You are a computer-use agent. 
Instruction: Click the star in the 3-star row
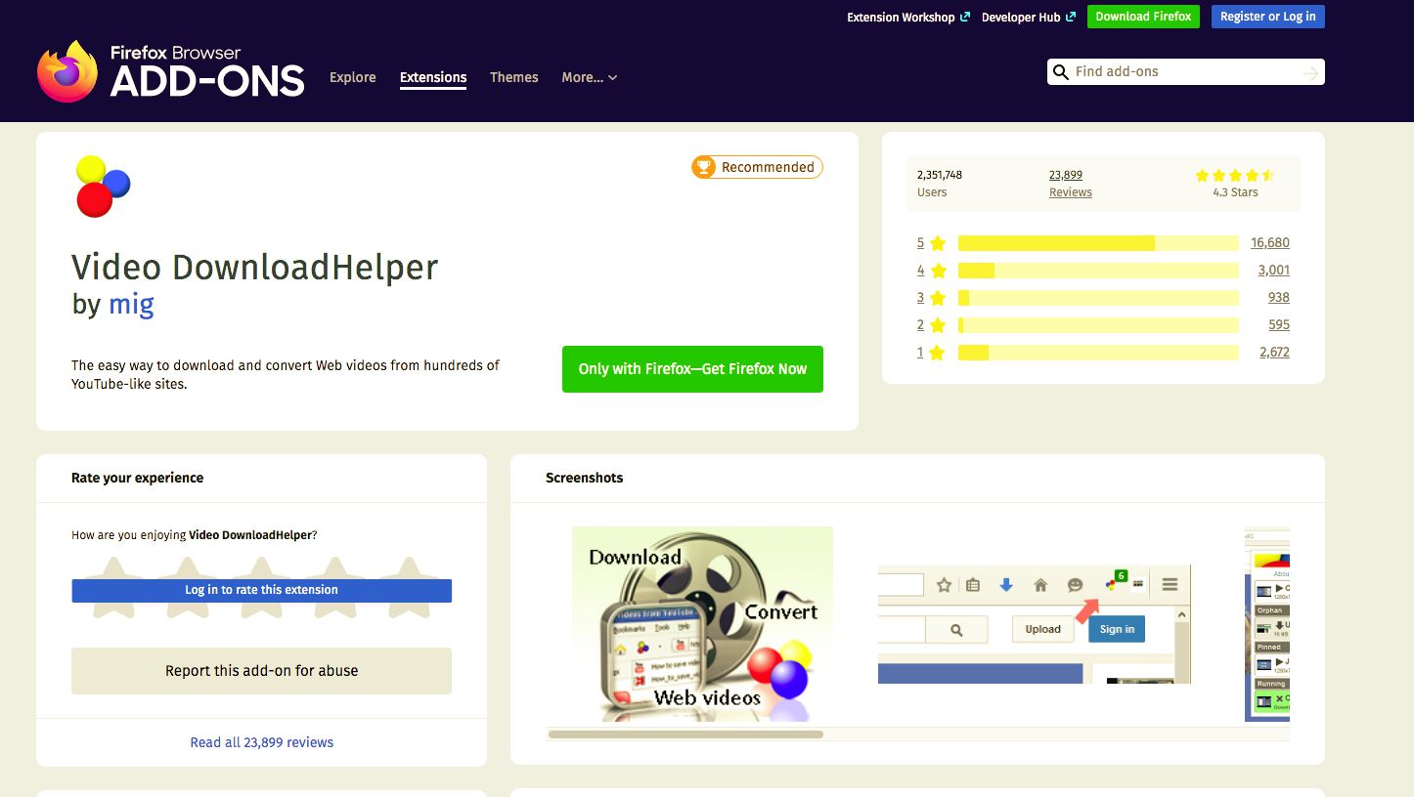pos(938,298)
